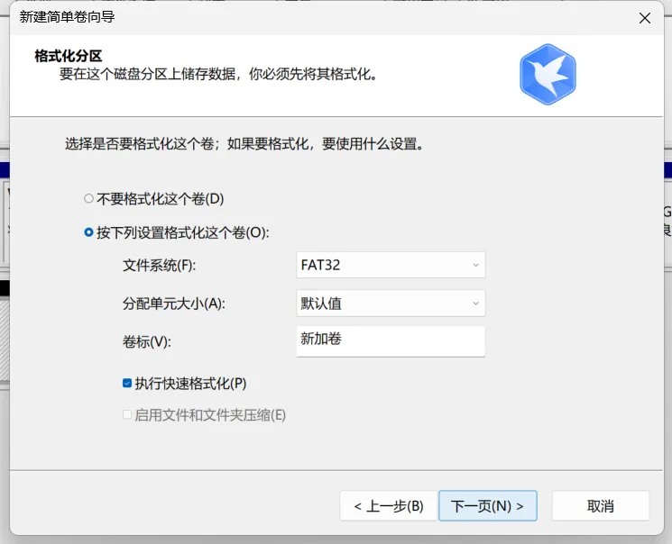Click the blue bird logo icon
The width and height of the screenshot is (672, 544).
548,74
